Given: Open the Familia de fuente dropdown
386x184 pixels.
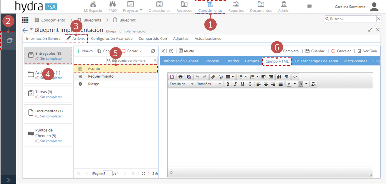Looking at the screenshot, I should (181, 84).
